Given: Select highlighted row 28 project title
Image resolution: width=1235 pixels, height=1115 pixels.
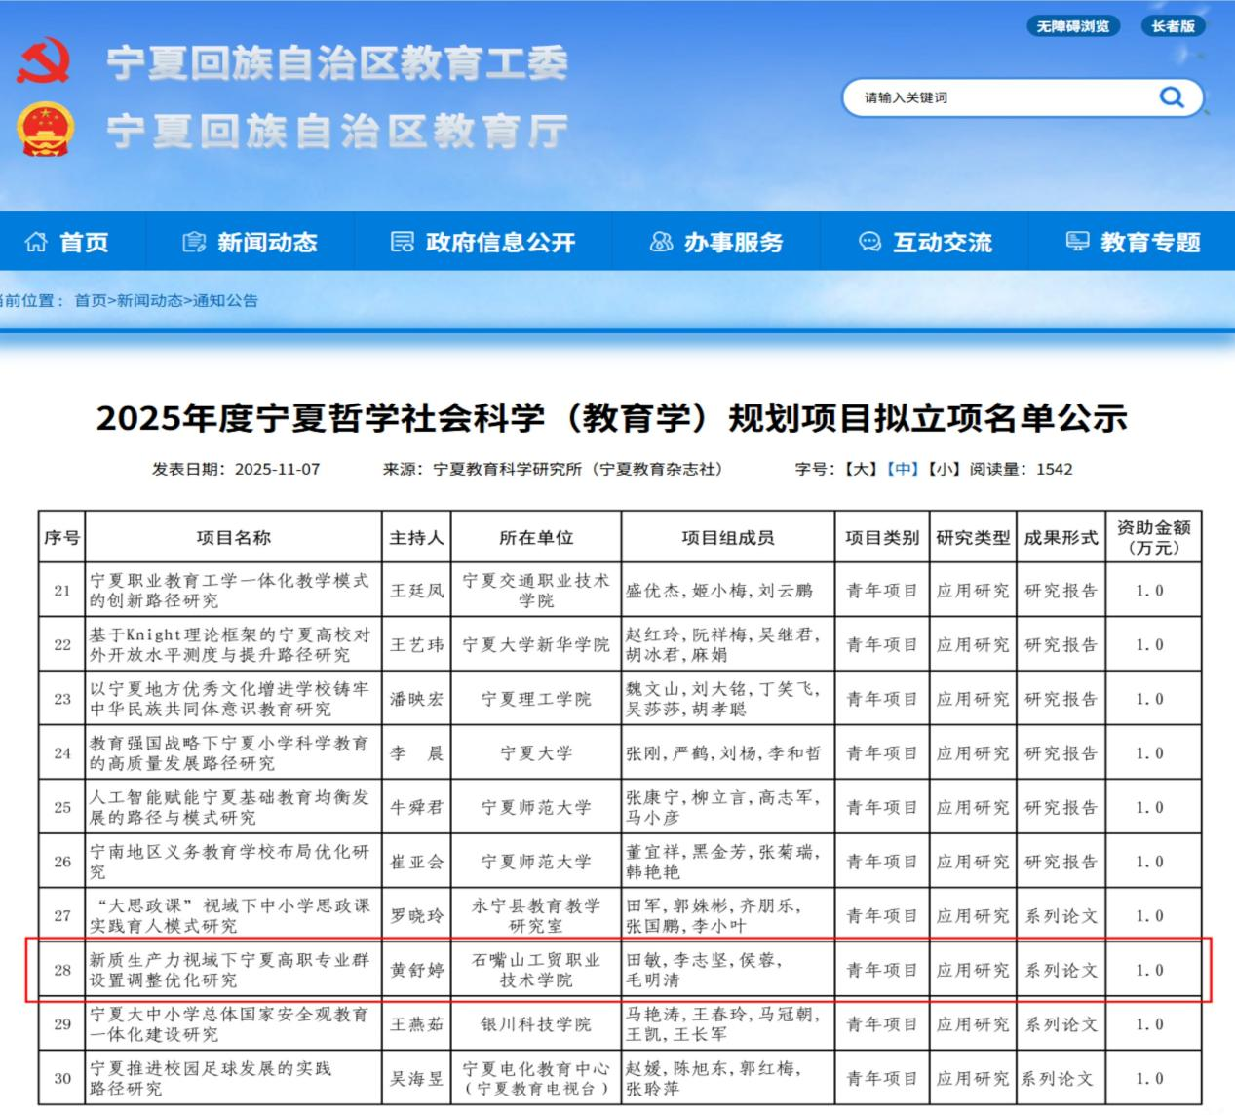Looking at the screenshot, I should pyautogui.click(x=231, y=970).
